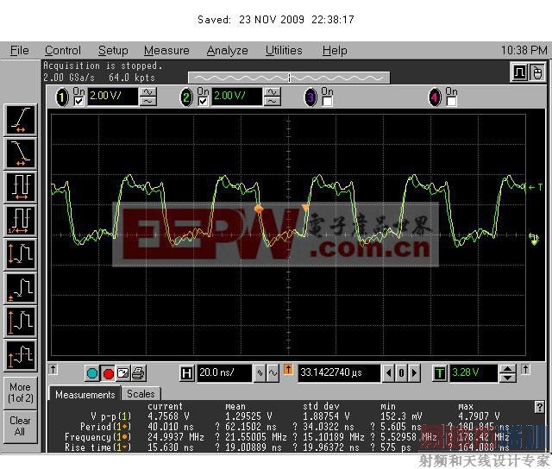The image size is (552, 469).
Task: Click More (1 of 2) button
Action: (x=21, y=392)
